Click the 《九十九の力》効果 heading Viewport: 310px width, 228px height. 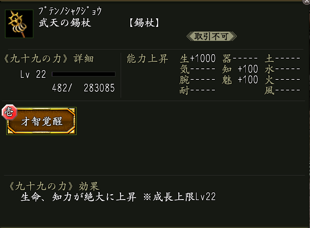(53, 186)
